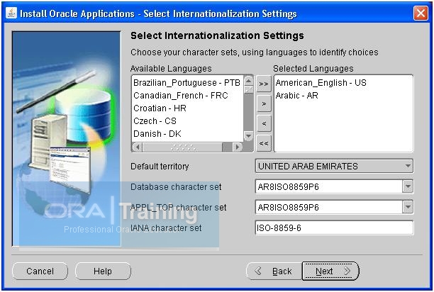Click the horizontal scrollbar thumb

click(x=182, y=147)
